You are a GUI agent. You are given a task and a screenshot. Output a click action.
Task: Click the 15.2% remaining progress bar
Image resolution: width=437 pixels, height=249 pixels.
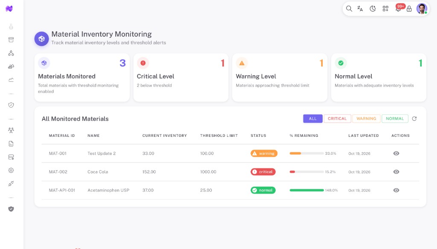[306, 172]
